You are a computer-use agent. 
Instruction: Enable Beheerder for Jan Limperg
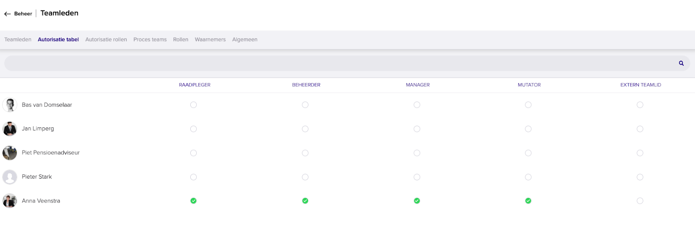tap(305, 129)
